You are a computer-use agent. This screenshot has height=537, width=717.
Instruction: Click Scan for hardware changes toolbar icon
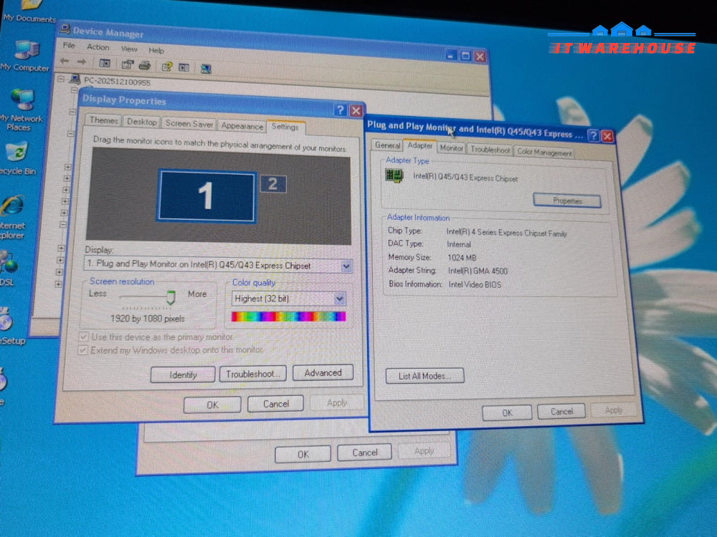point(206,69)
